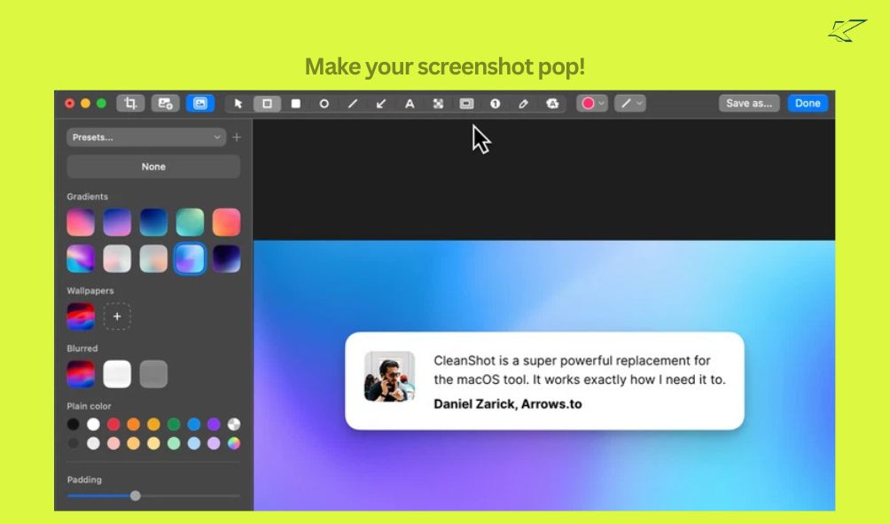Choose the pencil drawing tool
The width and height of the screenshot is (890, 524).
click(x=523, y=104)
